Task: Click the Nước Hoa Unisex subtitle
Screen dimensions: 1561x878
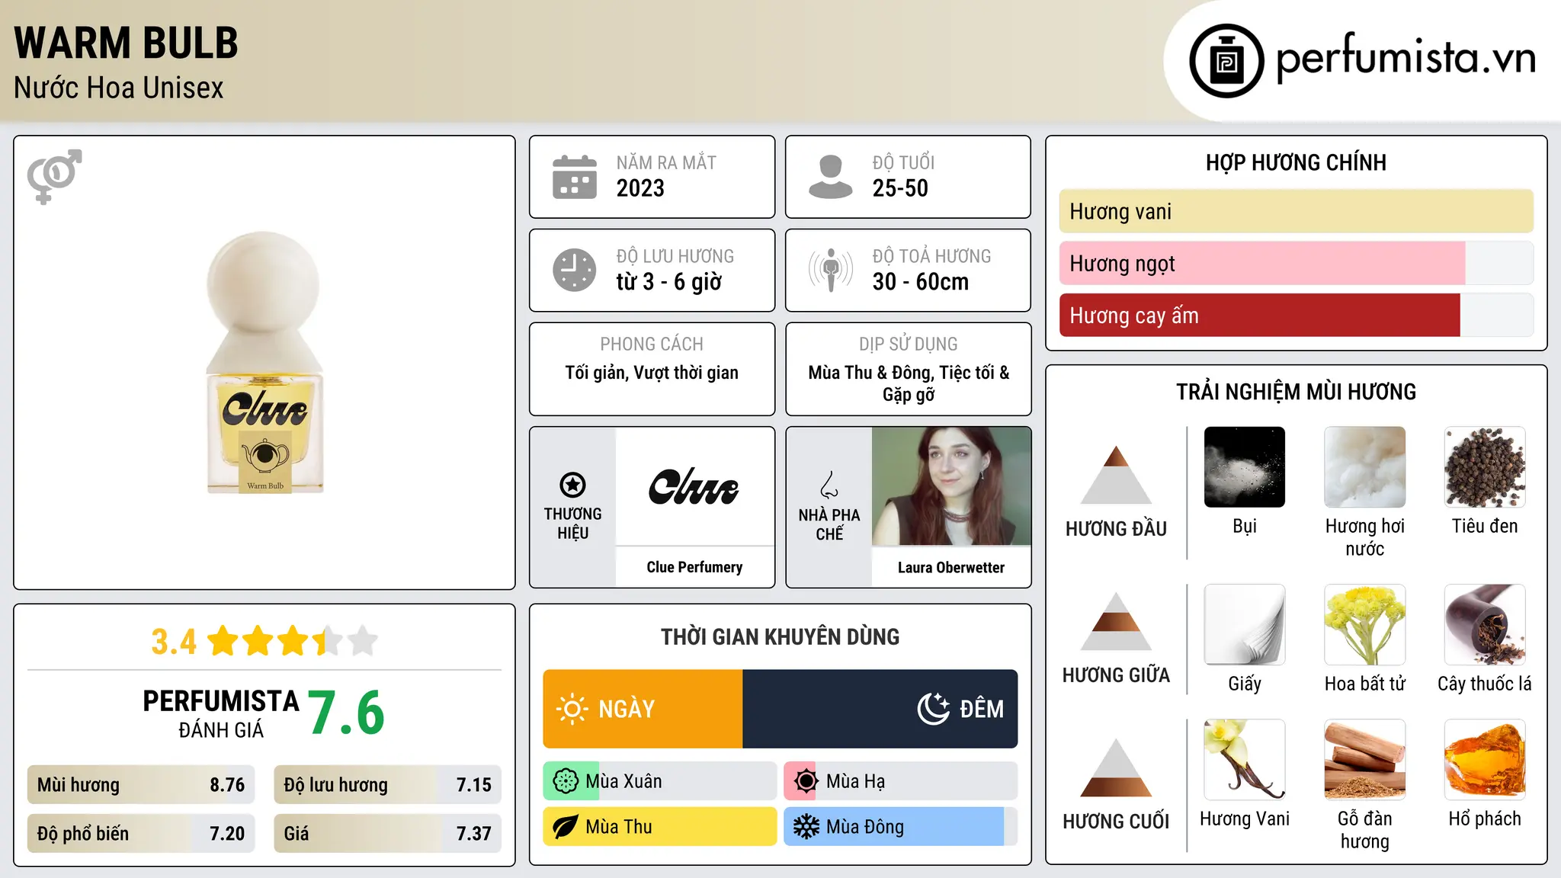Action: (119, 88)
